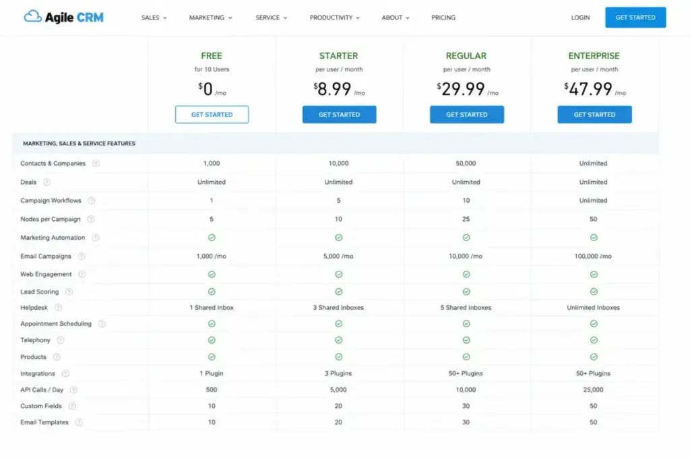Click the $0 Free plan price
The width and height of the screenshot is (690, 460).
pyautogui.click(x=212, y=90)
